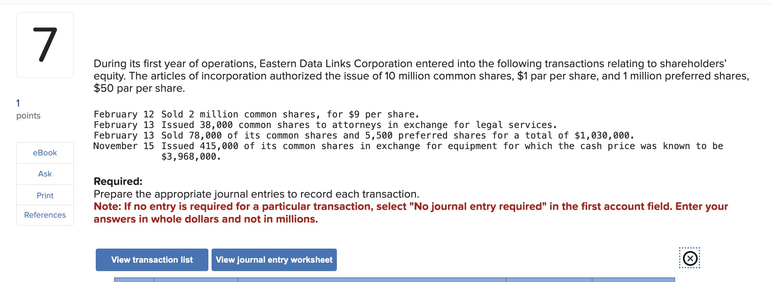Click the Eastern Data Links problem description paragraph
Screen dimensions: 773x282
pos(419,76)
